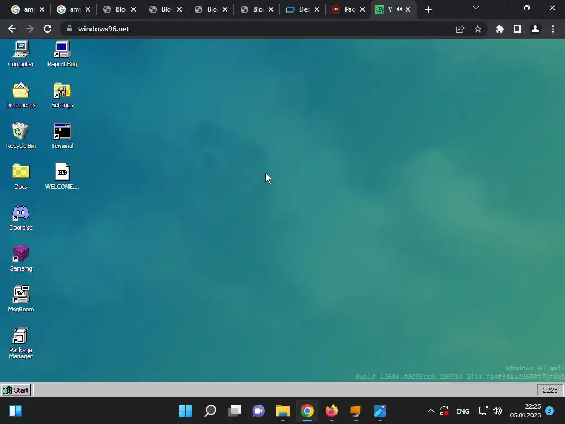565x424 pixels.
Task: Toggle the browser side panel
Action: click(x=518, y=29)
